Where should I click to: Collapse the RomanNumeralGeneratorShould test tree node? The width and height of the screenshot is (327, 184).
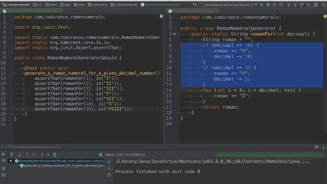[11, 161]
